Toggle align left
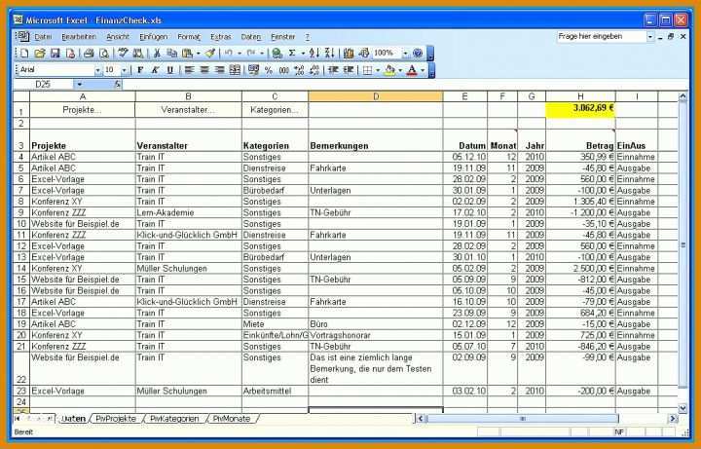Viewport: 701px width, 449px height. coord(189,70)
